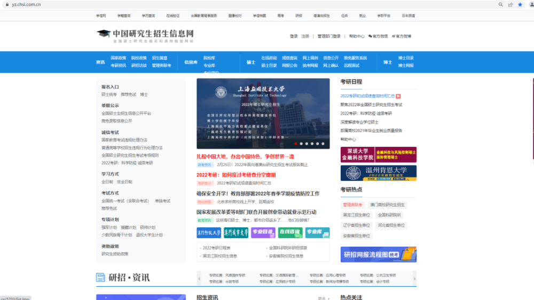Click 更多 + next to 招生资讯
The width and height of the screenshot is (534, 300).
(x=324, y=298)
